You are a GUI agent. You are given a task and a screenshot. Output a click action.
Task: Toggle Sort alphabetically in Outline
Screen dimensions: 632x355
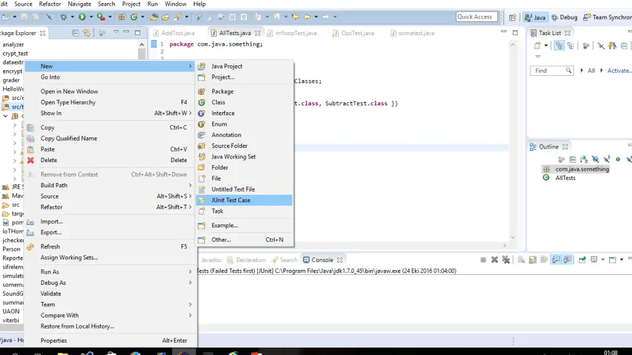[584, 160]
